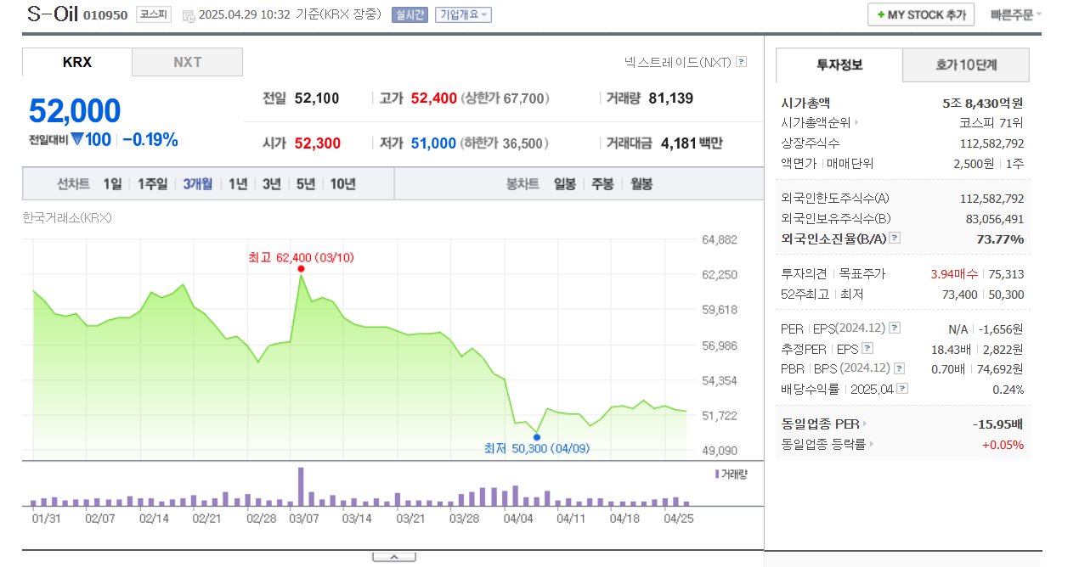Click the blue 최저 50,300 point on the chart
Screen dimensions: 1079x567
click(x=537, y=437)
